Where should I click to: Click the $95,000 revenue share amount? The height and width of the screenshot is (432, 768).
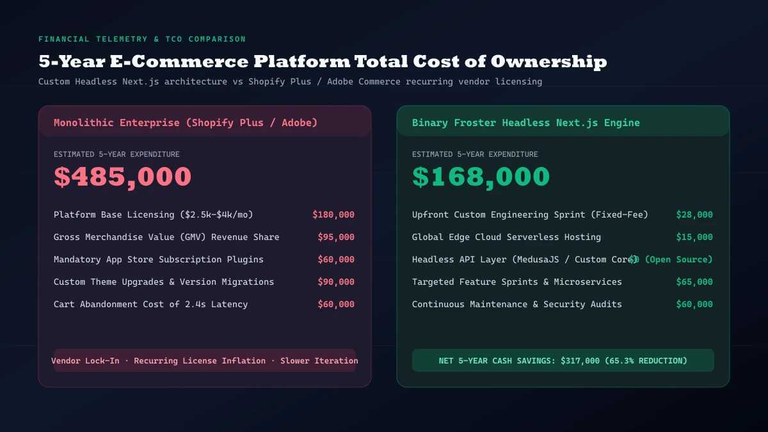click(x=336, y=237)
